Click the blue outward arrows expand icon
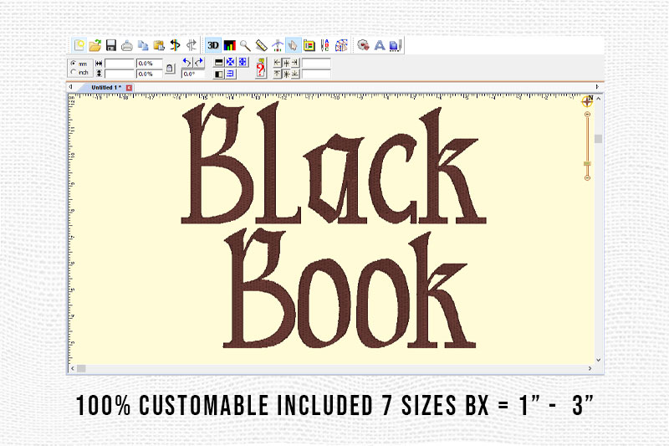 point(243,62)
